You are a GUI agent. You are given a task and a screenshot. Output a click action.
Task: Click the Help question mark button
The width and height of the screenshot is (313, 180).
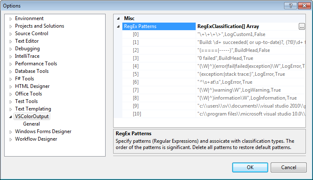click(x=288, y=5)
